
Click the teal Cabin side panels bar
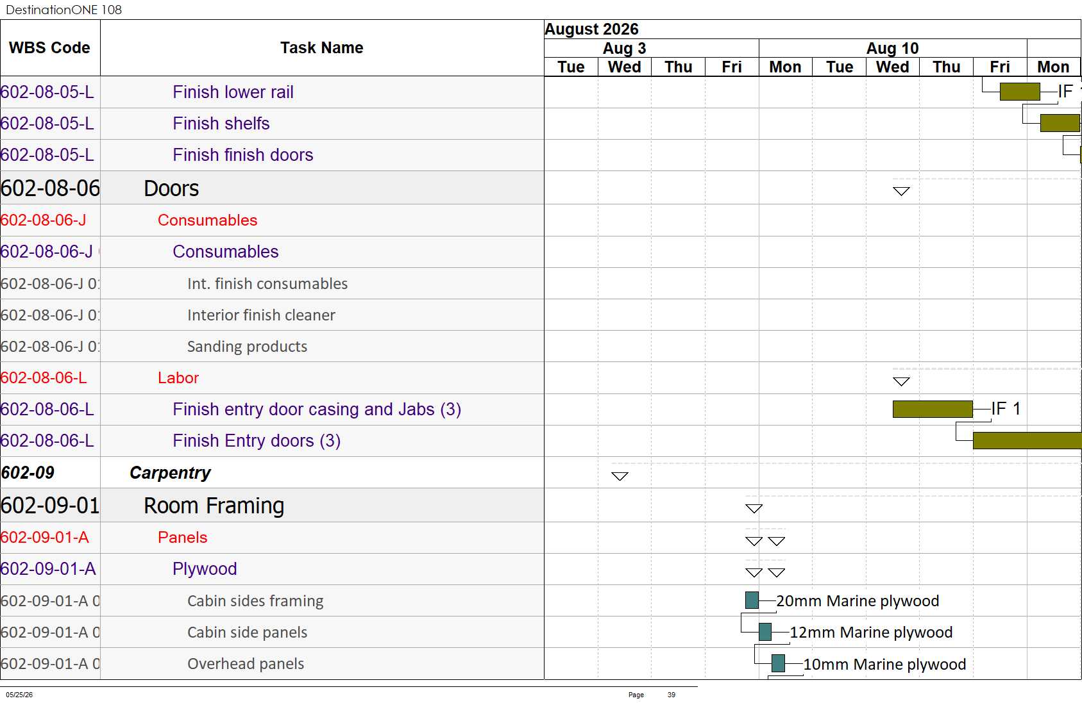tap(765, 632)
